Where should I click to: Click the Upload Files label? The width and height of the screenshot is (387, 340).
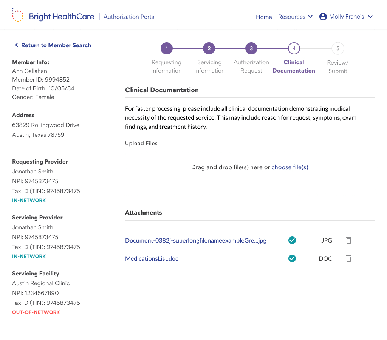click(141, 143)
